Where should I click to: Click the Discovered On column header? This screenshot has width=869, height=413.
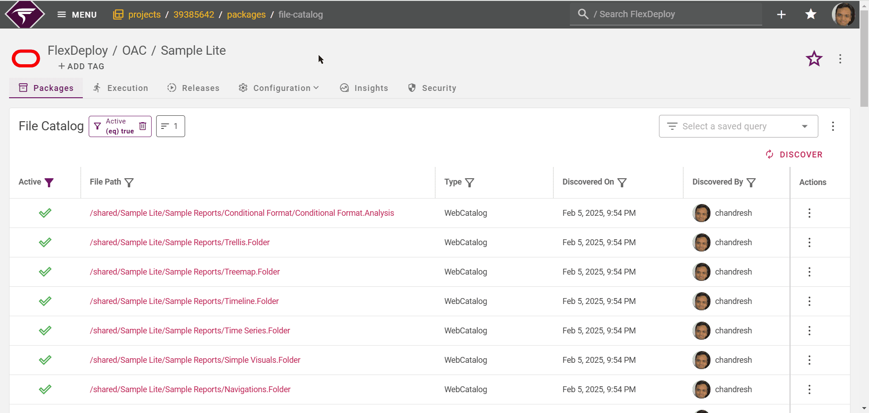click(588, 182)
